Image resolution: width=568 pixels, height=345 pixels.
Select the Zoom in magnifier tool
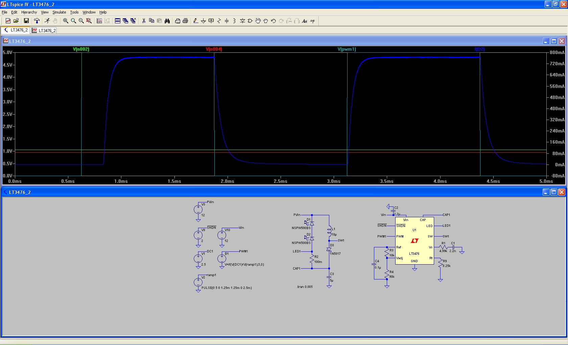(66, 21)
